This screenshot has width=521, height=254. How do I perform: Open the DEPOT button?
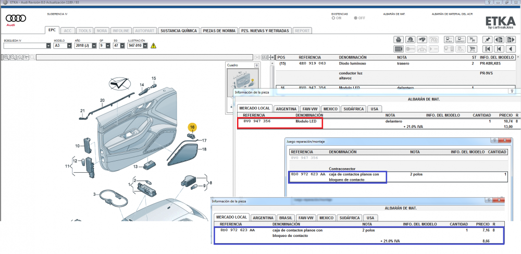pyautogui.click(x=460, y=40)
